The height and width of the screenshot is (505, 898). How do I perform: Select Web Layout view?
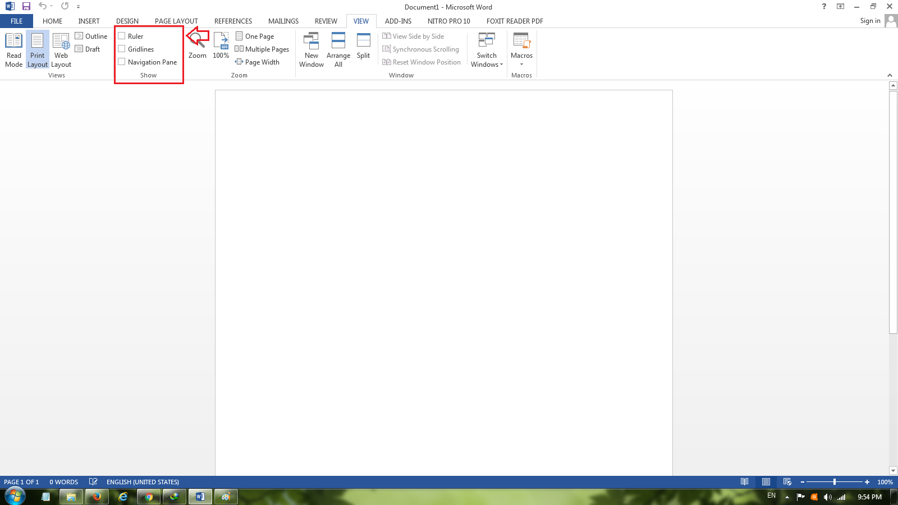coord(61,49)
